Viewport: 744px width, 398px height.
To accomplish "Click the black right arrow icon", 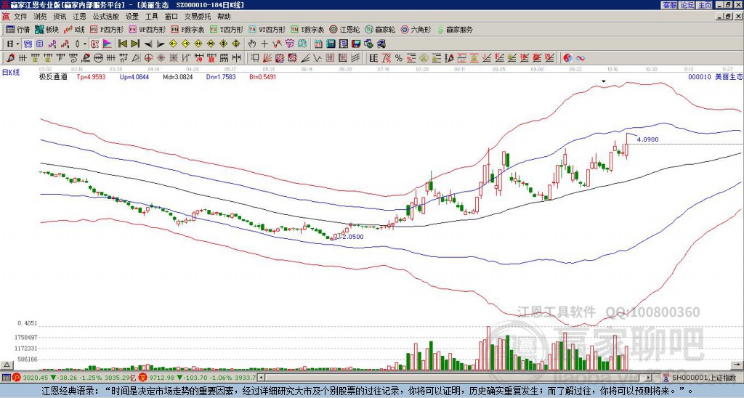I will (x=161, y=44).
